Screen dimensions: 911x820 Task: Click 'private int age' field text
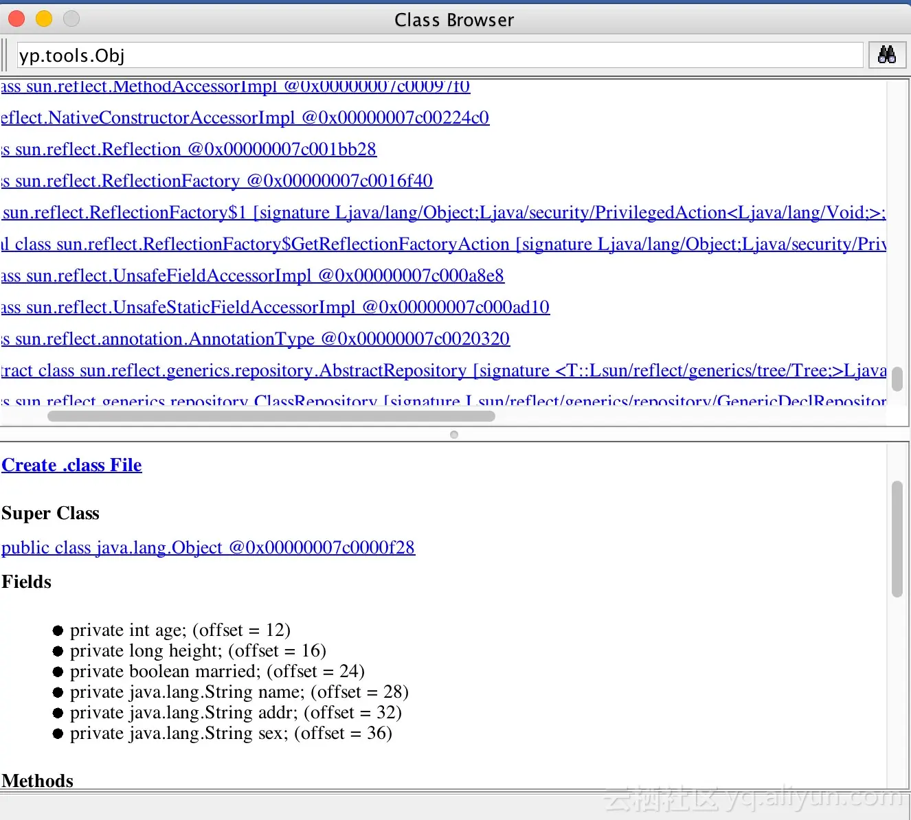pyautogui.click(x=181, y=630)
